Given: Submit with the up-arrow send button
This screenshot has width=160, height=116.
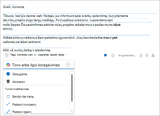Looking at the screenshot, I should (68, 65).
